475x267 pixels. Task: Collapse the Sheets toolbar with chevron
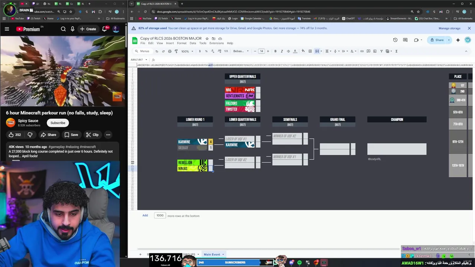(466, 51)
